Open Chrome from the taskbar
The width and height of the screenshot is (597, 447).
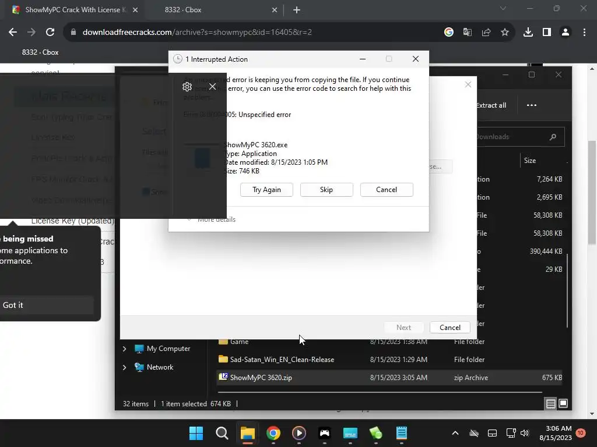click(273, 433)
